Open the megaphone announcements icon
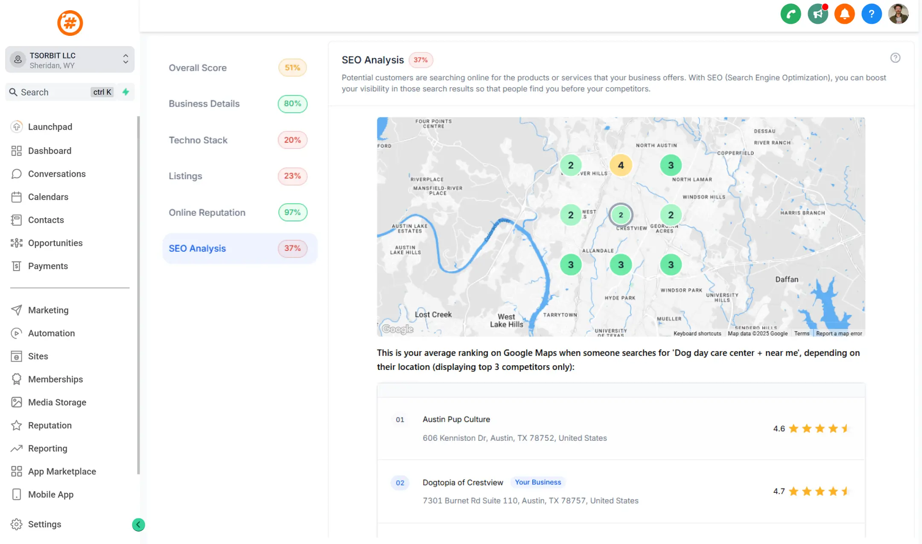This screenshot has height=544, width=922. click(817, 14)
